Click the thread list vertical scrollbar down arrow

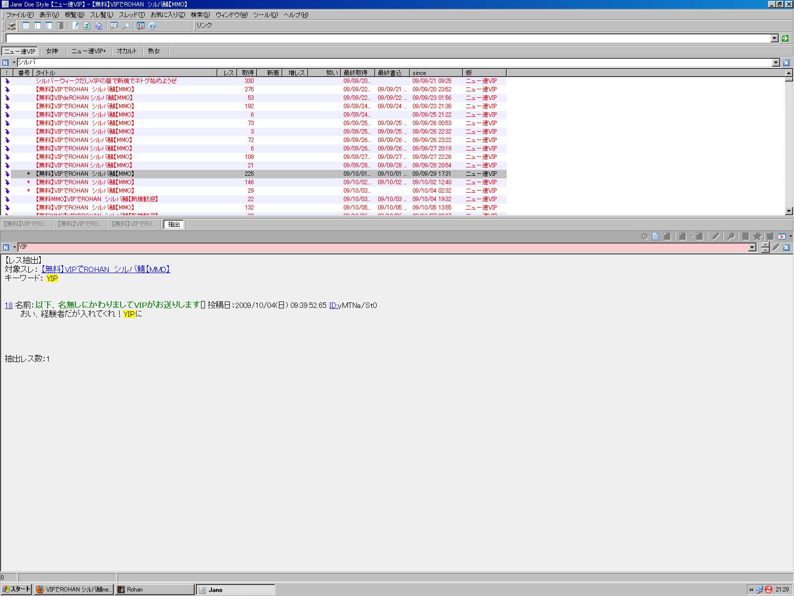pyautogui.click(x=789, y=211)
